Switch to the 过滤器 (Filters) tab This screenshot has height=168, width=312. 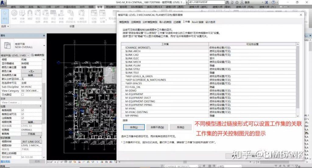[177, 22]
